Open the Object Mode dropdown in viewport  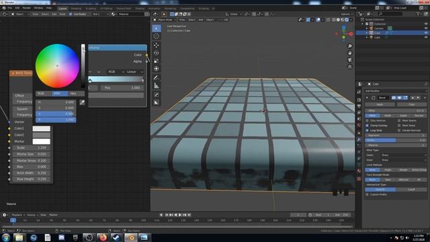click(165, 19)
